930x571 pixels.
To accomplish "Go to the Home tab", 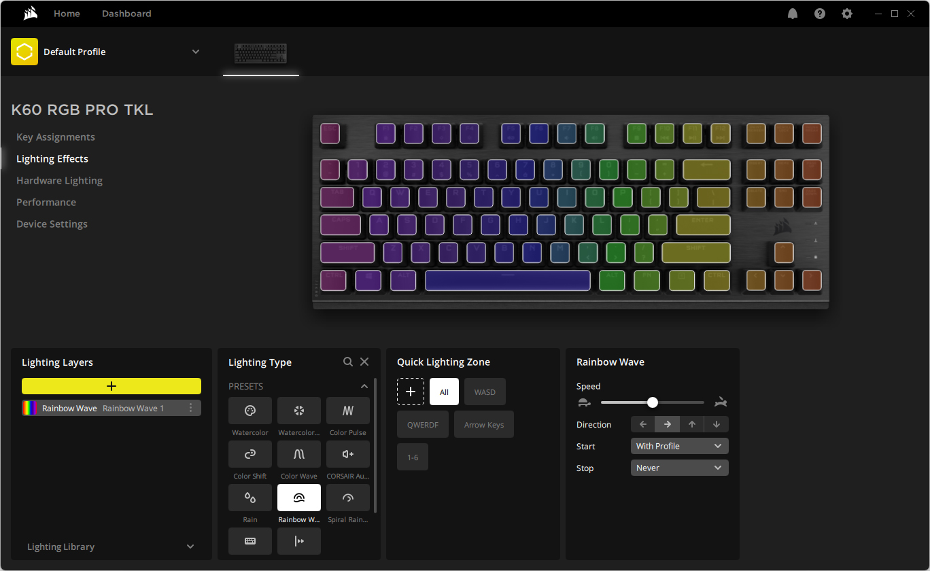I will pos(67,14).
